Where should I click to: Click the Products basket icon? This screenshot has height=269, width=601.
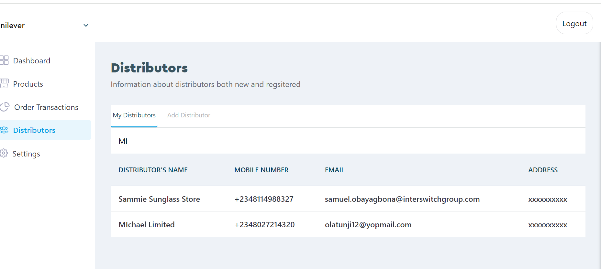point(4,84)
